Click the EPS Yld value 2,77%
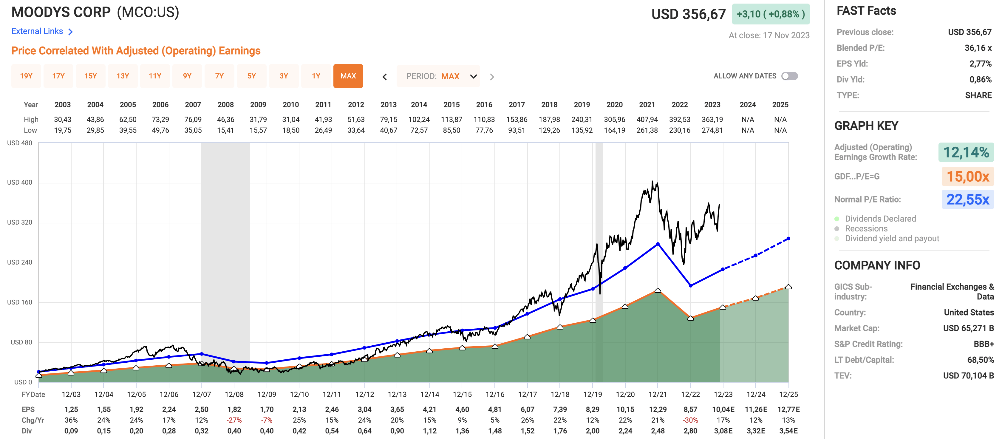This screenshot has width=1002, height=439. [x=980, y=64]
